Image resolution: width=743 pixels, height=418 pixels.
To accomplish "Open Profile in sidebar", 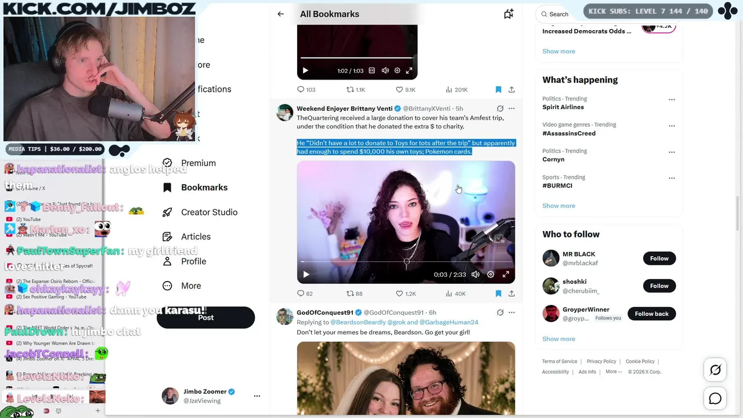I will [185, 261].
